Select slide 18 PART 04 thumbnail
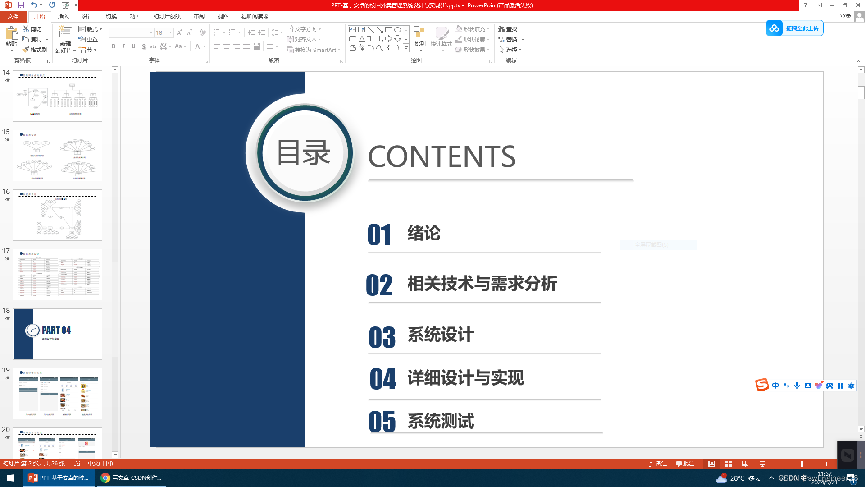 click(58, 334)
